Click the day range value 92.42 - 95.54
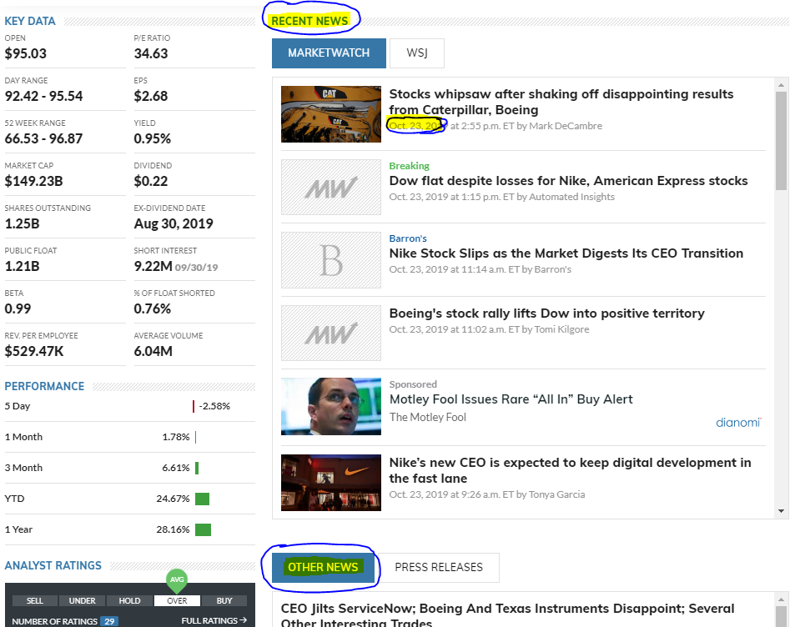The height and width of the screenshot is (627, 795). (x=43, y=97)
